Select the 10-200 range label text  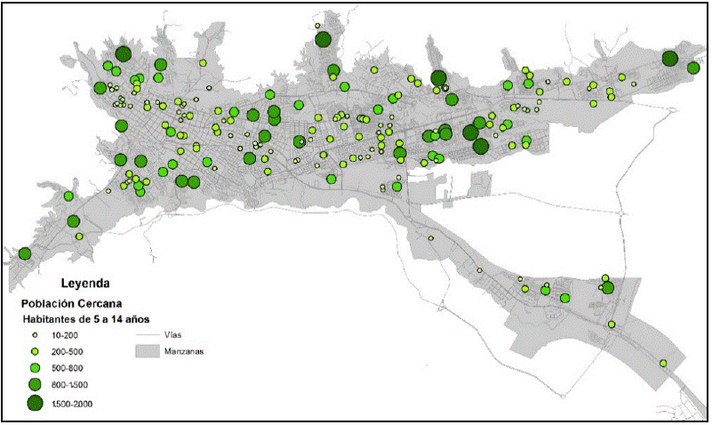tap(68, 336)
